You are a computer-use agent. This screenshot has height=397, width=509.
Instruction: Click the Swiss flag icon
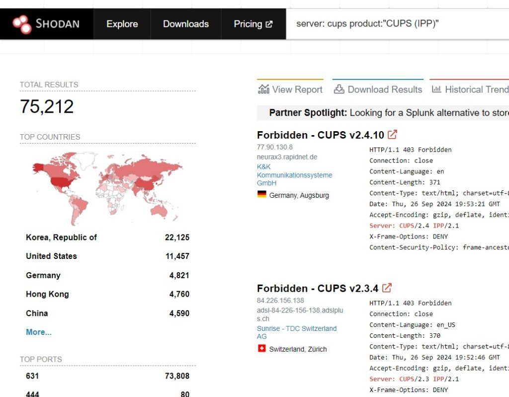pyautogui.click(x=261, y=348)
